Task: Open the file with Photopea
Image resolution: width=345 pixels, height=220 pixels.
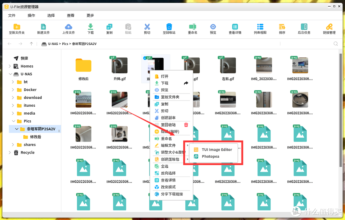Action: point(211,156)
